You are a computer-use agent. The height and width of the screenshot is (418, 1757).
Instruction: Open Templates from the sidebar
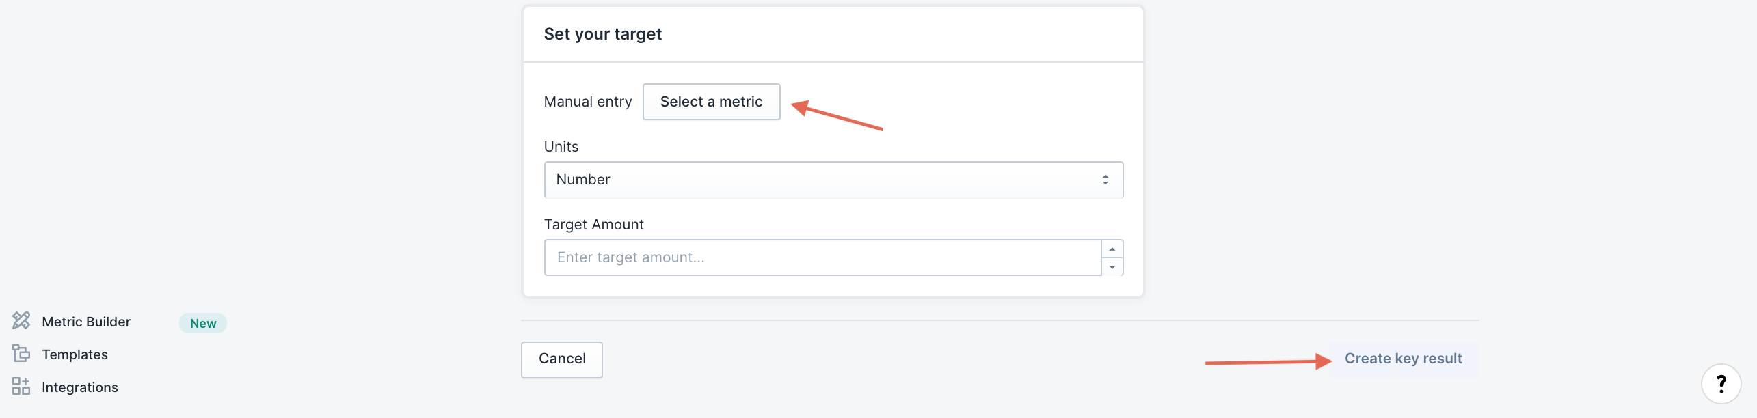point(75,354)
